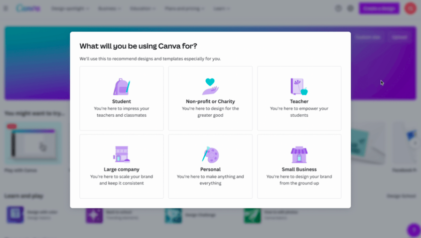Screen dimensions: 421x238
Task: Open the user account avatar
Action: (410, 8)
